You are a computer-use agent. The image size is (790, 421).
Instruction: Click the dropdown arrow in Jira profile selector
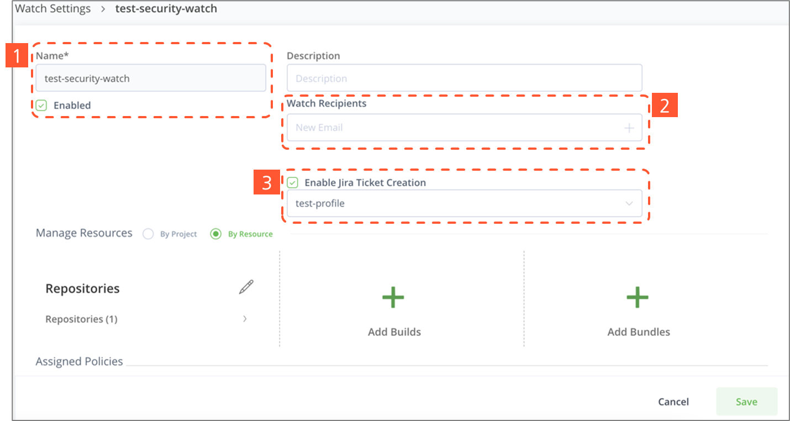pyautogui.click(x=629, y=204)
